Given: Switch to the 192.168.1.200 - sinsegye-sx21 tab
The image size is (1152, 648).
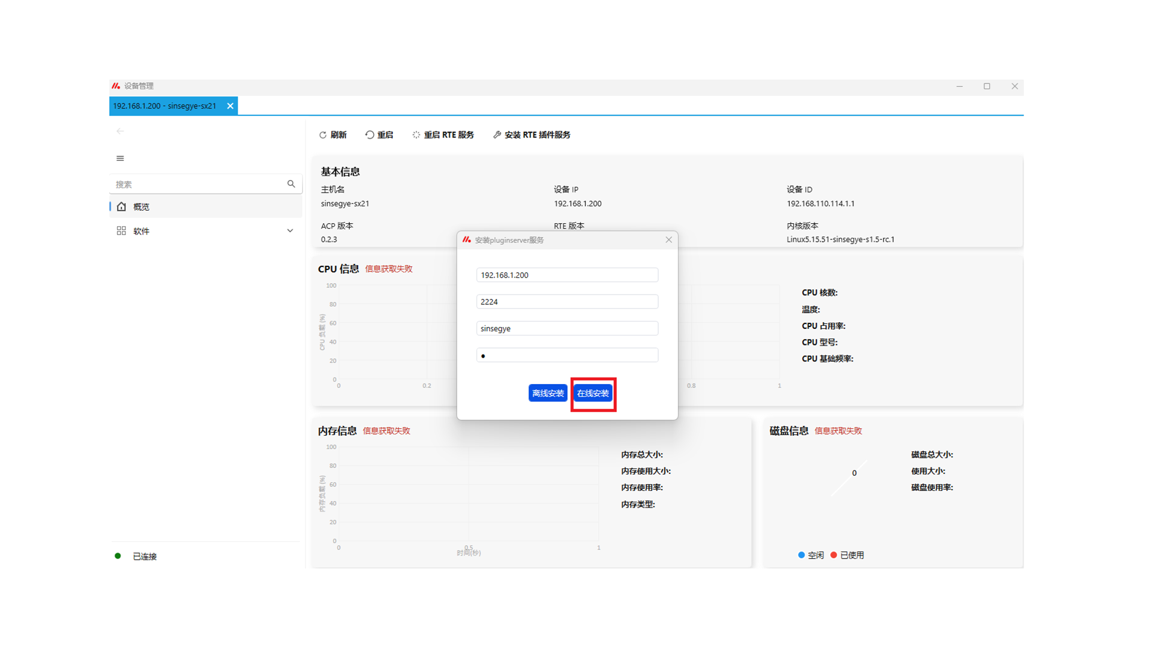Looking at the screenshot, I should (x=164, y=106).
